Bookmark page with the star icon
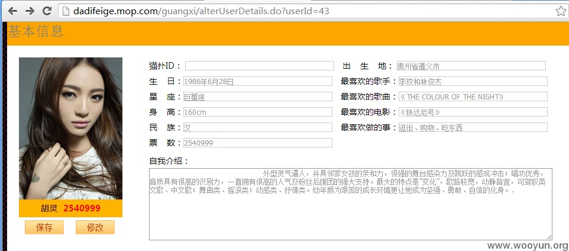The width and height of the screenshot is (569, 251). click(x=561, y=11)
